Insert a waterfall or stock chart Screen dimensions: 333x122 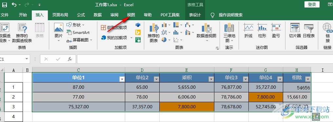(187, 25)
